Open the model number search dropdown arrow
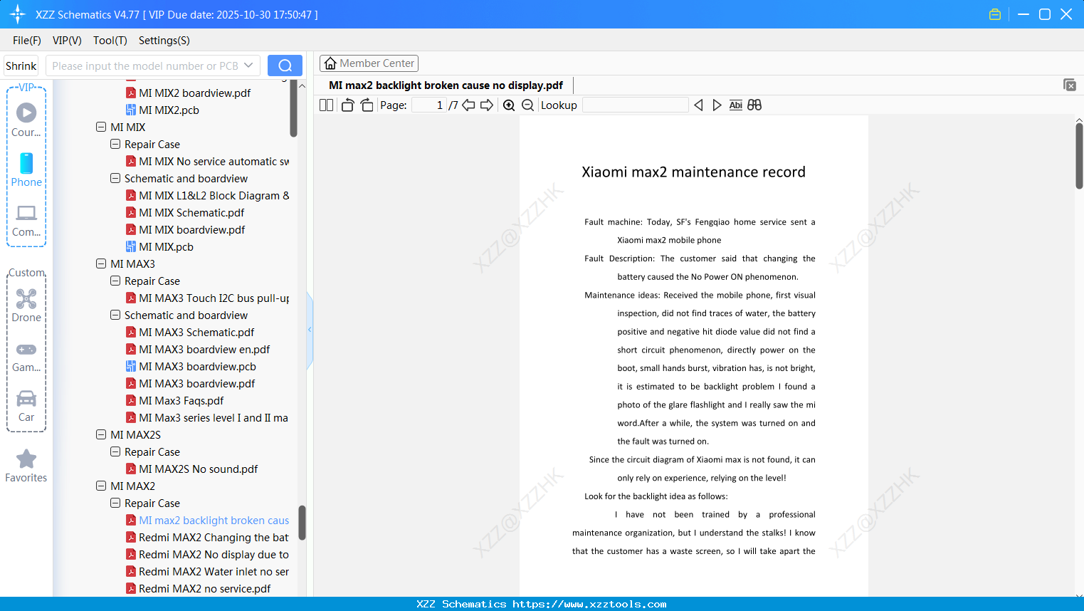This screenshot has height=611, width=1084. tap(248, 66)
